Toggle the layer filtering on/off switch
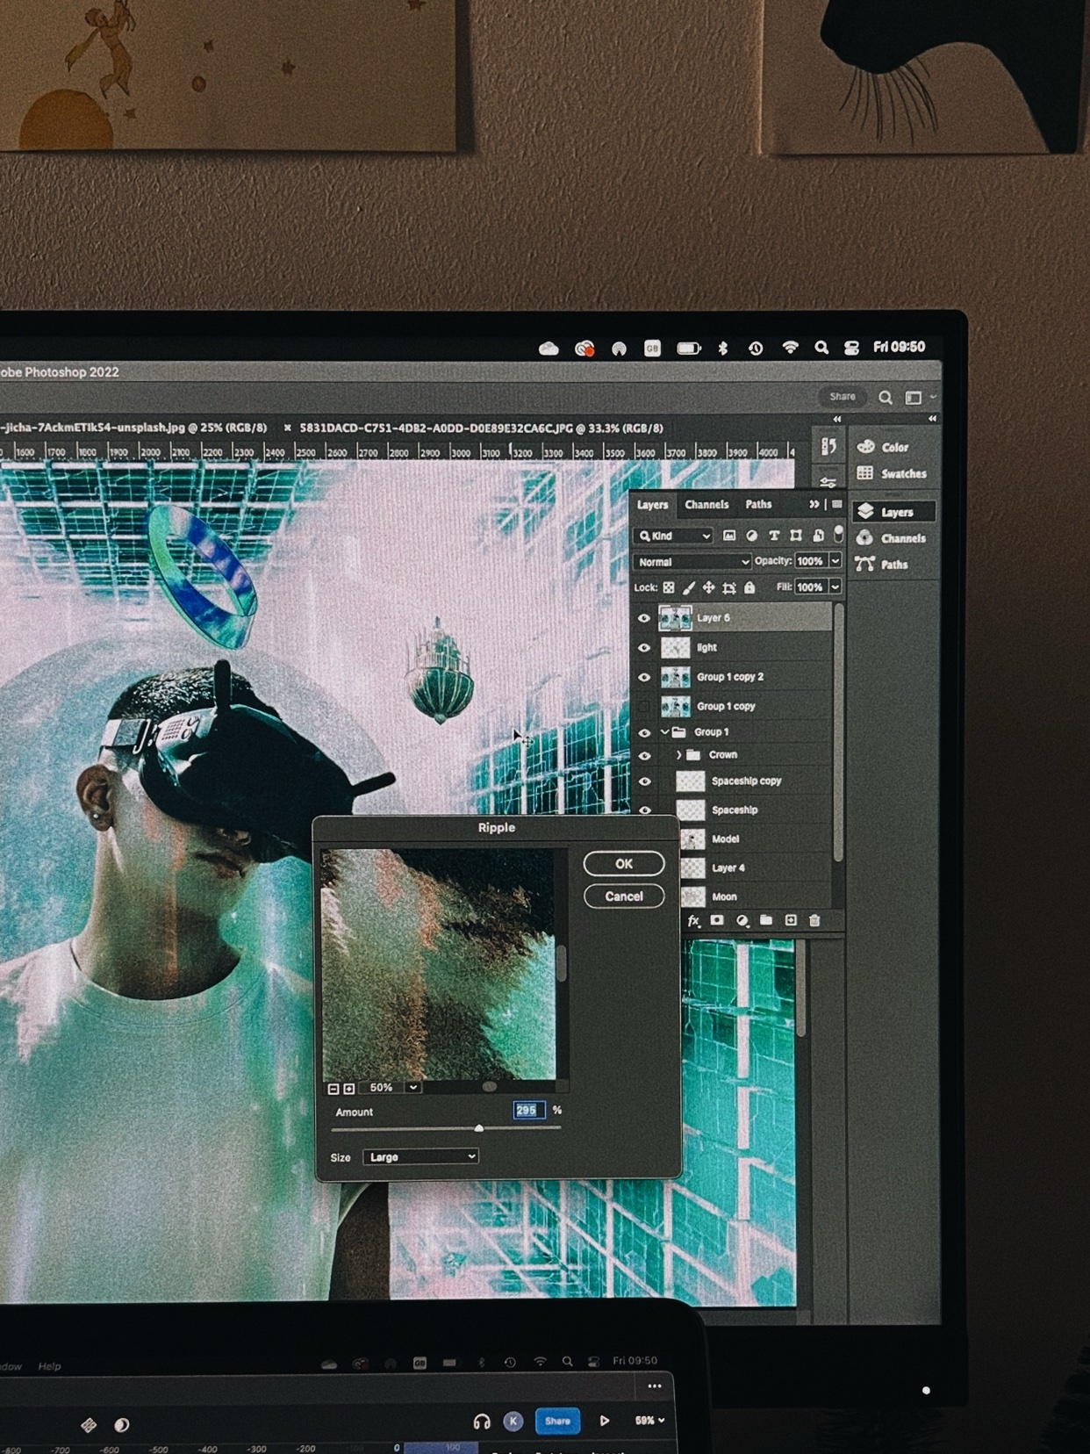This screenshot has width=1090, height=1454. pyautogui.click(x=838, y=534)
